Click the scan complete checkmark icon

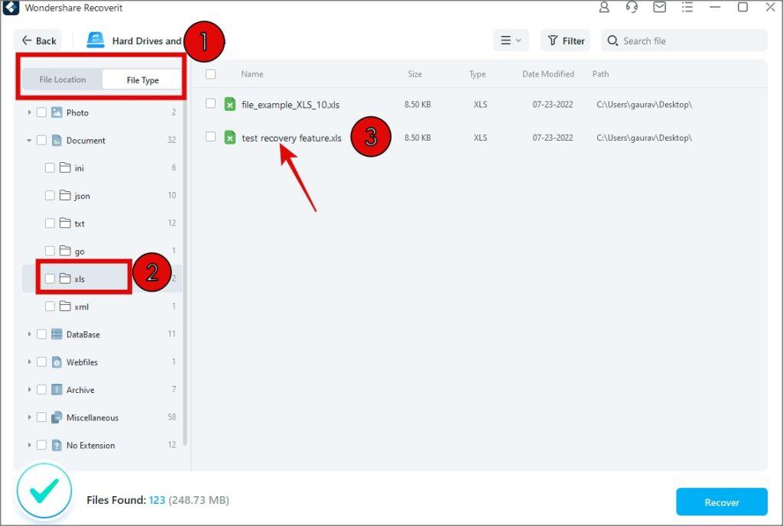[x=44, y=491]
